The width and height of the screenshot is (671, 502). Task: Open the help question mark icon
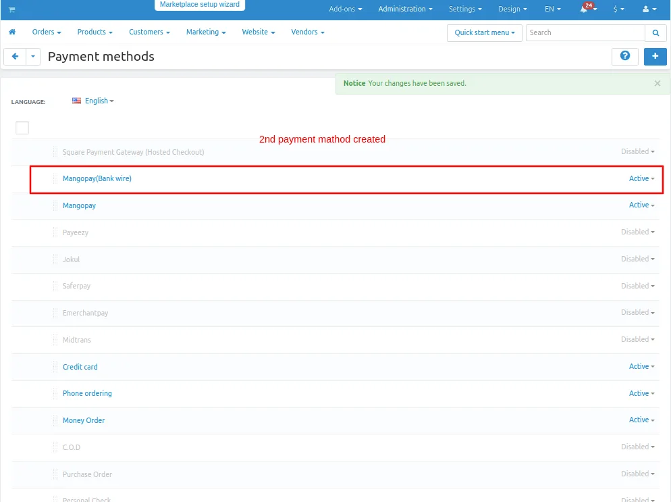coord(625,56)
